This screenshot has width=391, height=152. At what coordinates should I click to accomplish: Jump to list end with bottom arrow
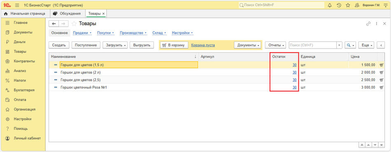[381, 145]
